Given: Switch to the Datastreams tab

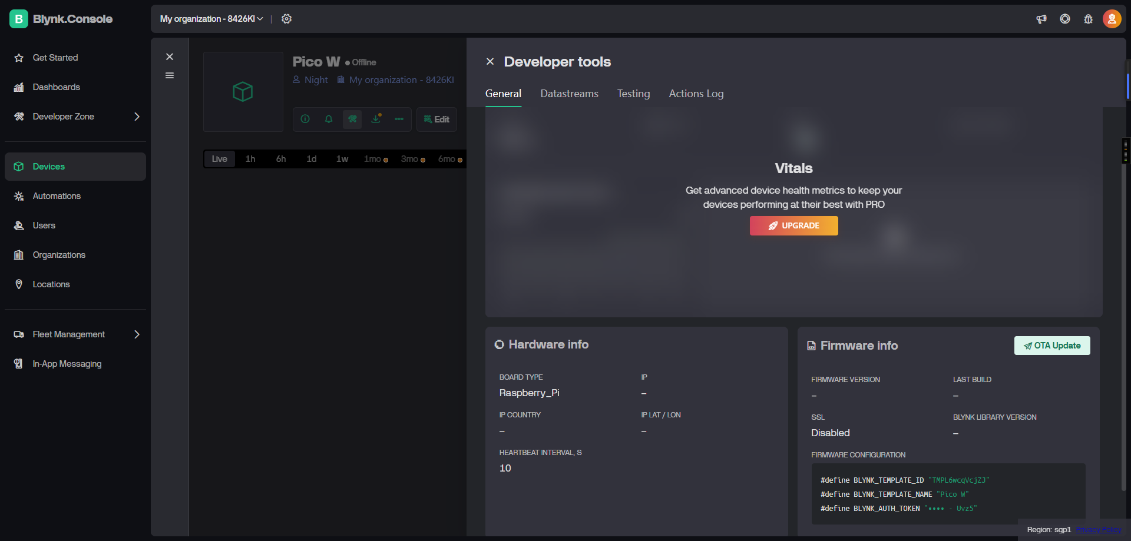Looking at the screenshot, I should (570, 94).
